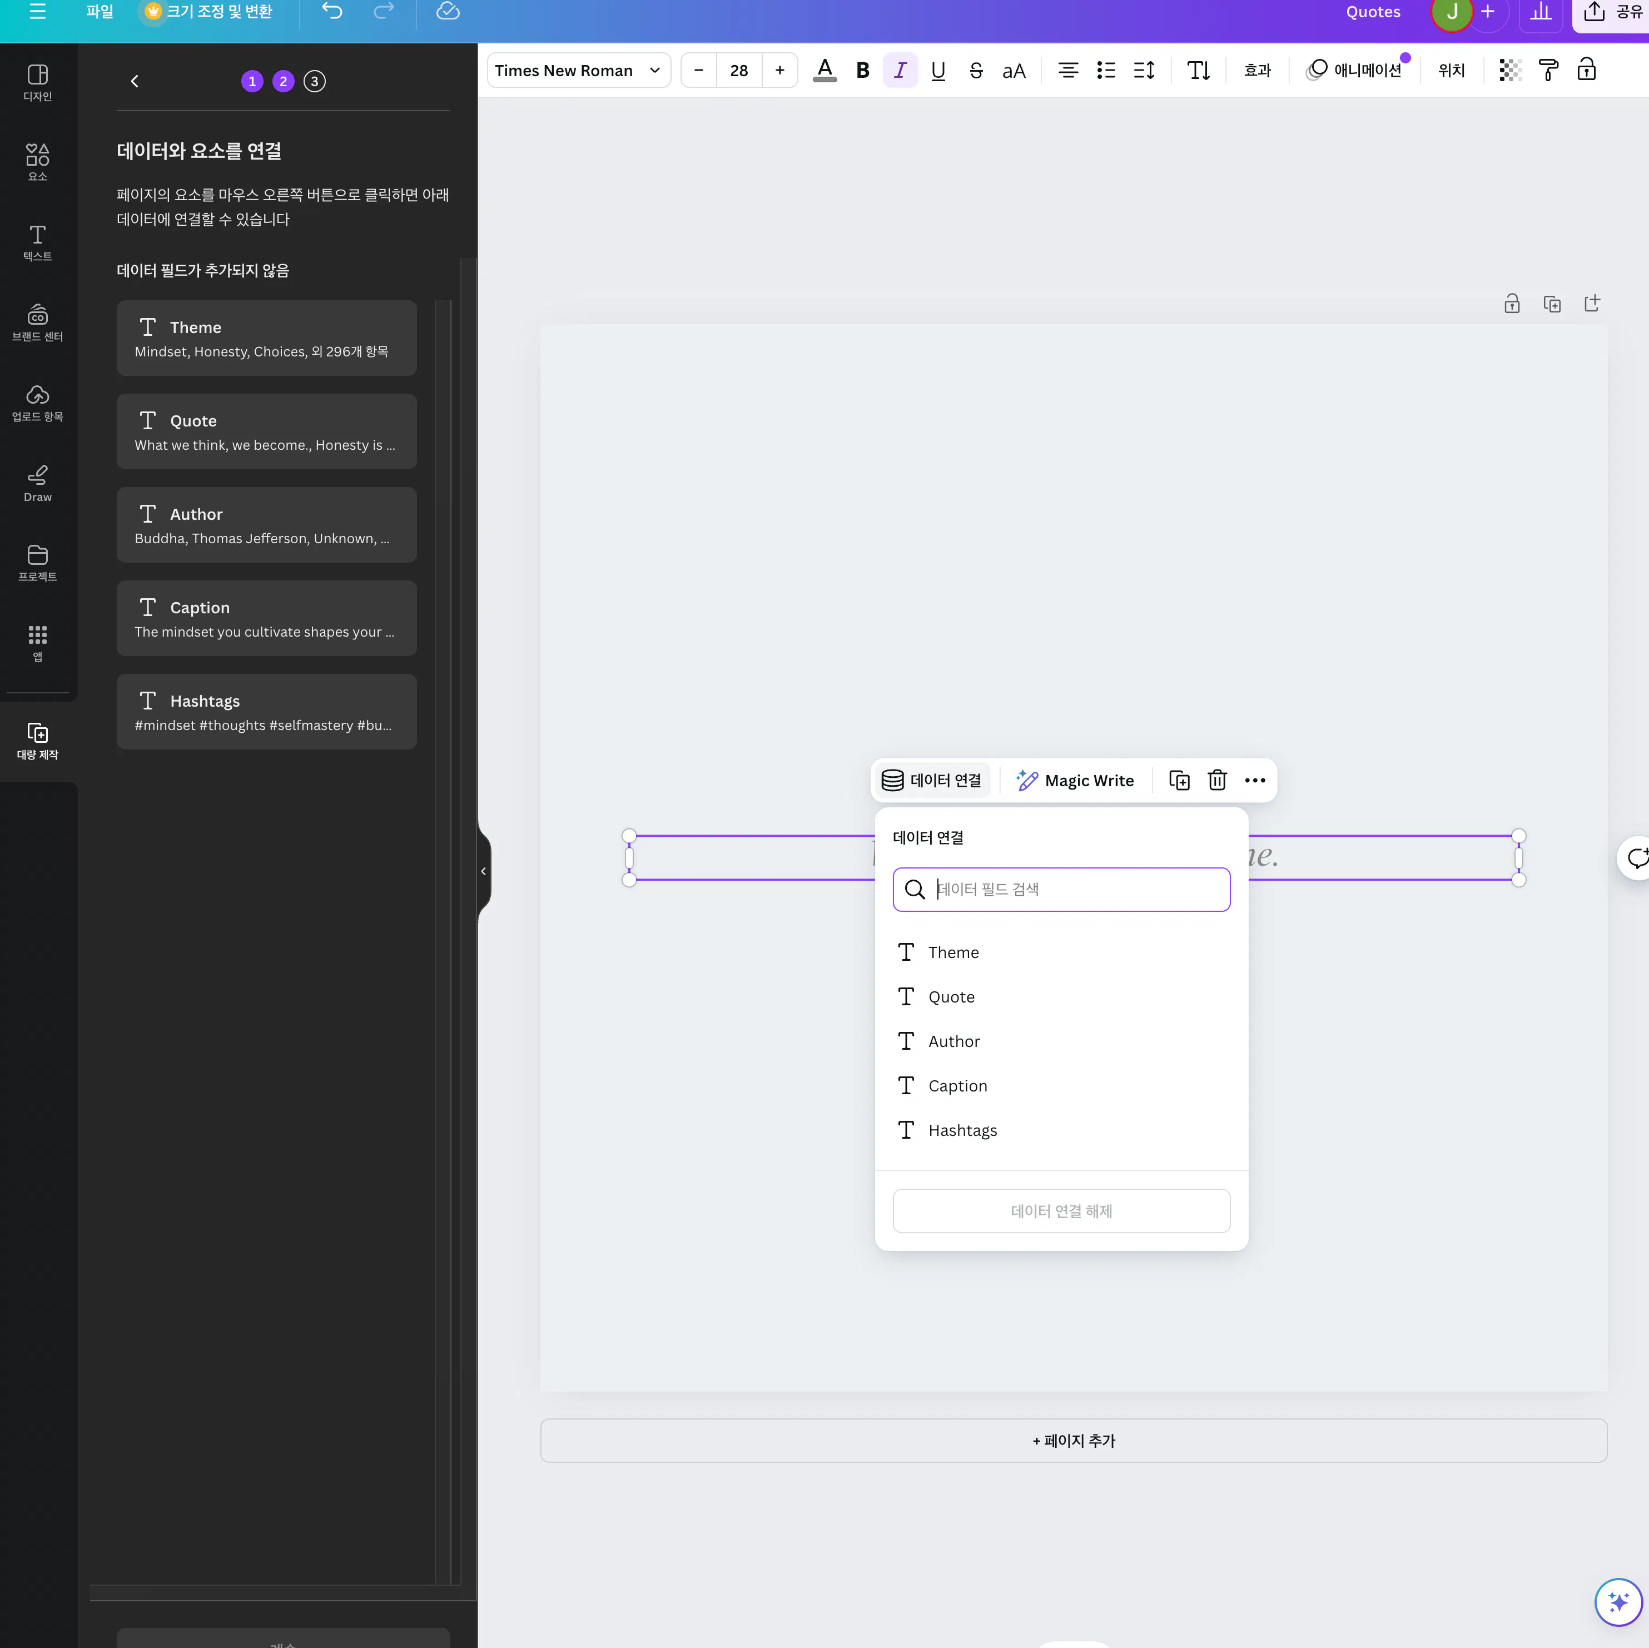Collapse the side panel with arrow handle
Viewport: 1649px width, 1648px height.
[x=483, y=871]
